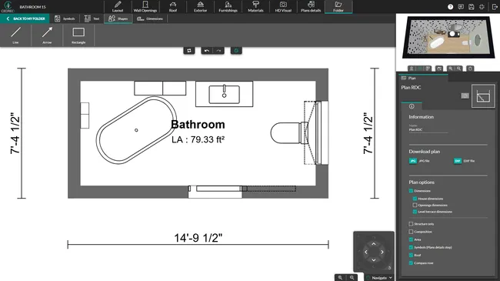
Task: Click the help question mark icon
Action: [450, 7]
